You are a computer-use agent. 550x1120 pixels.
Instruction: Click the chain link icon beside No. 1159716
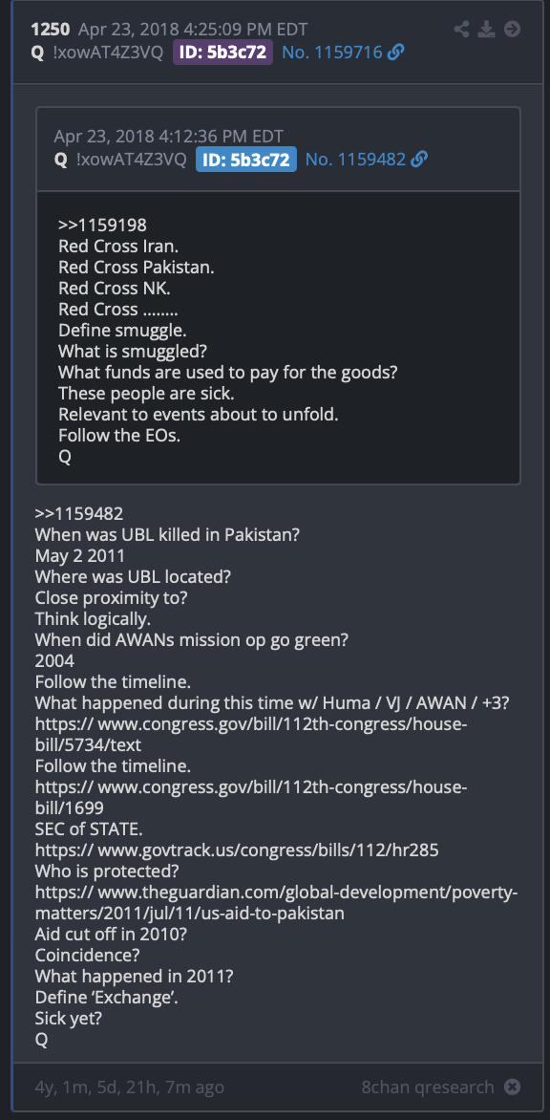click(x=396, y=53)
